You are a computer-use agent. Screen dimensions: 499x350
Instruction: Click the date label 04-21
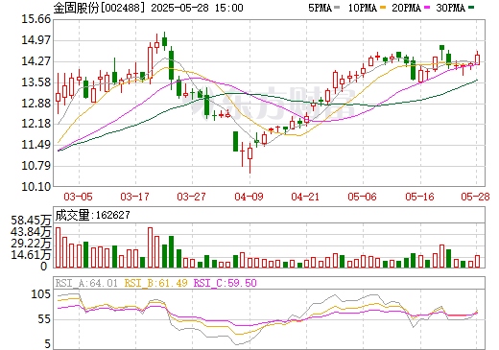[305, 197]
